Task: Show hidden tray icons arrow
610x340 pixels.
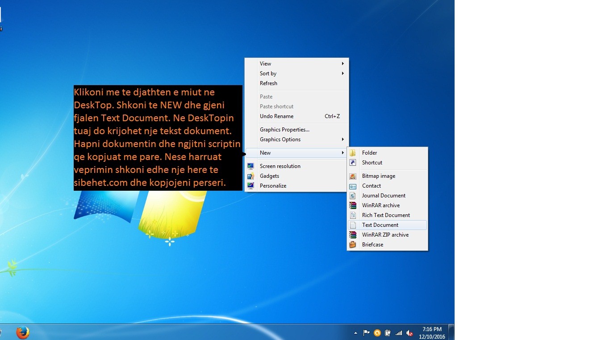Action: [x=355, y=333]
